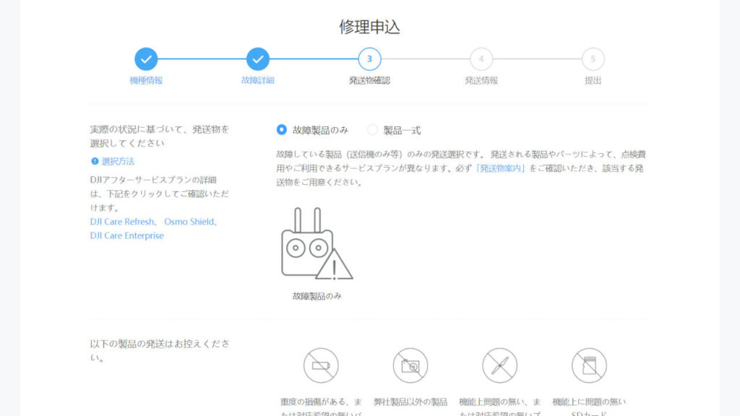The width and height of the screenshot is (740, 416).
Task: Click the 機種情報 step label
Action: pos(146,80)
